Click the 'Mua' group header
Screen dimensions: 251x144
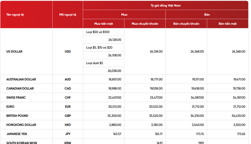124,15
